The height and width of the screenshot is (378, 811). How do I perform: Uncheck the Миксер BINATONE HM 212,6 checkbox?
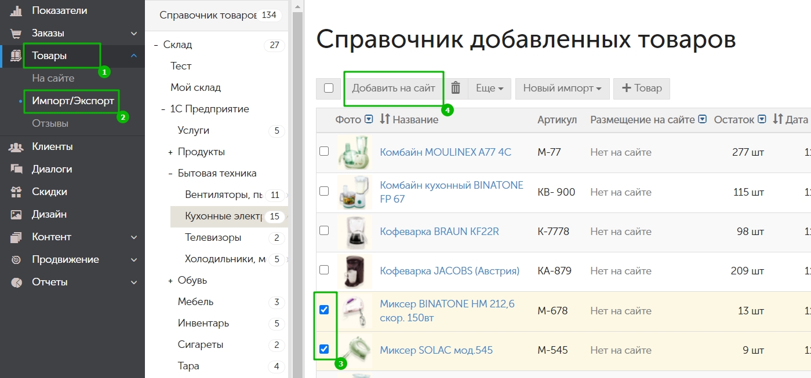324,310
